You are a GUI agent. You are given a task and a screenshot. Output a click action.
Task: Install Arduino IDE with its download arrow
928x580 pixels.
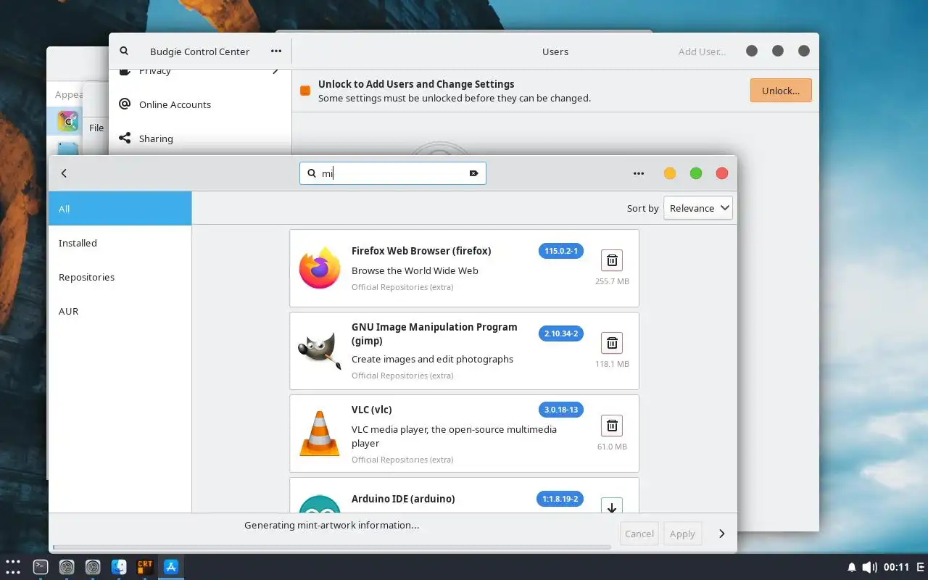pos(612,506)
